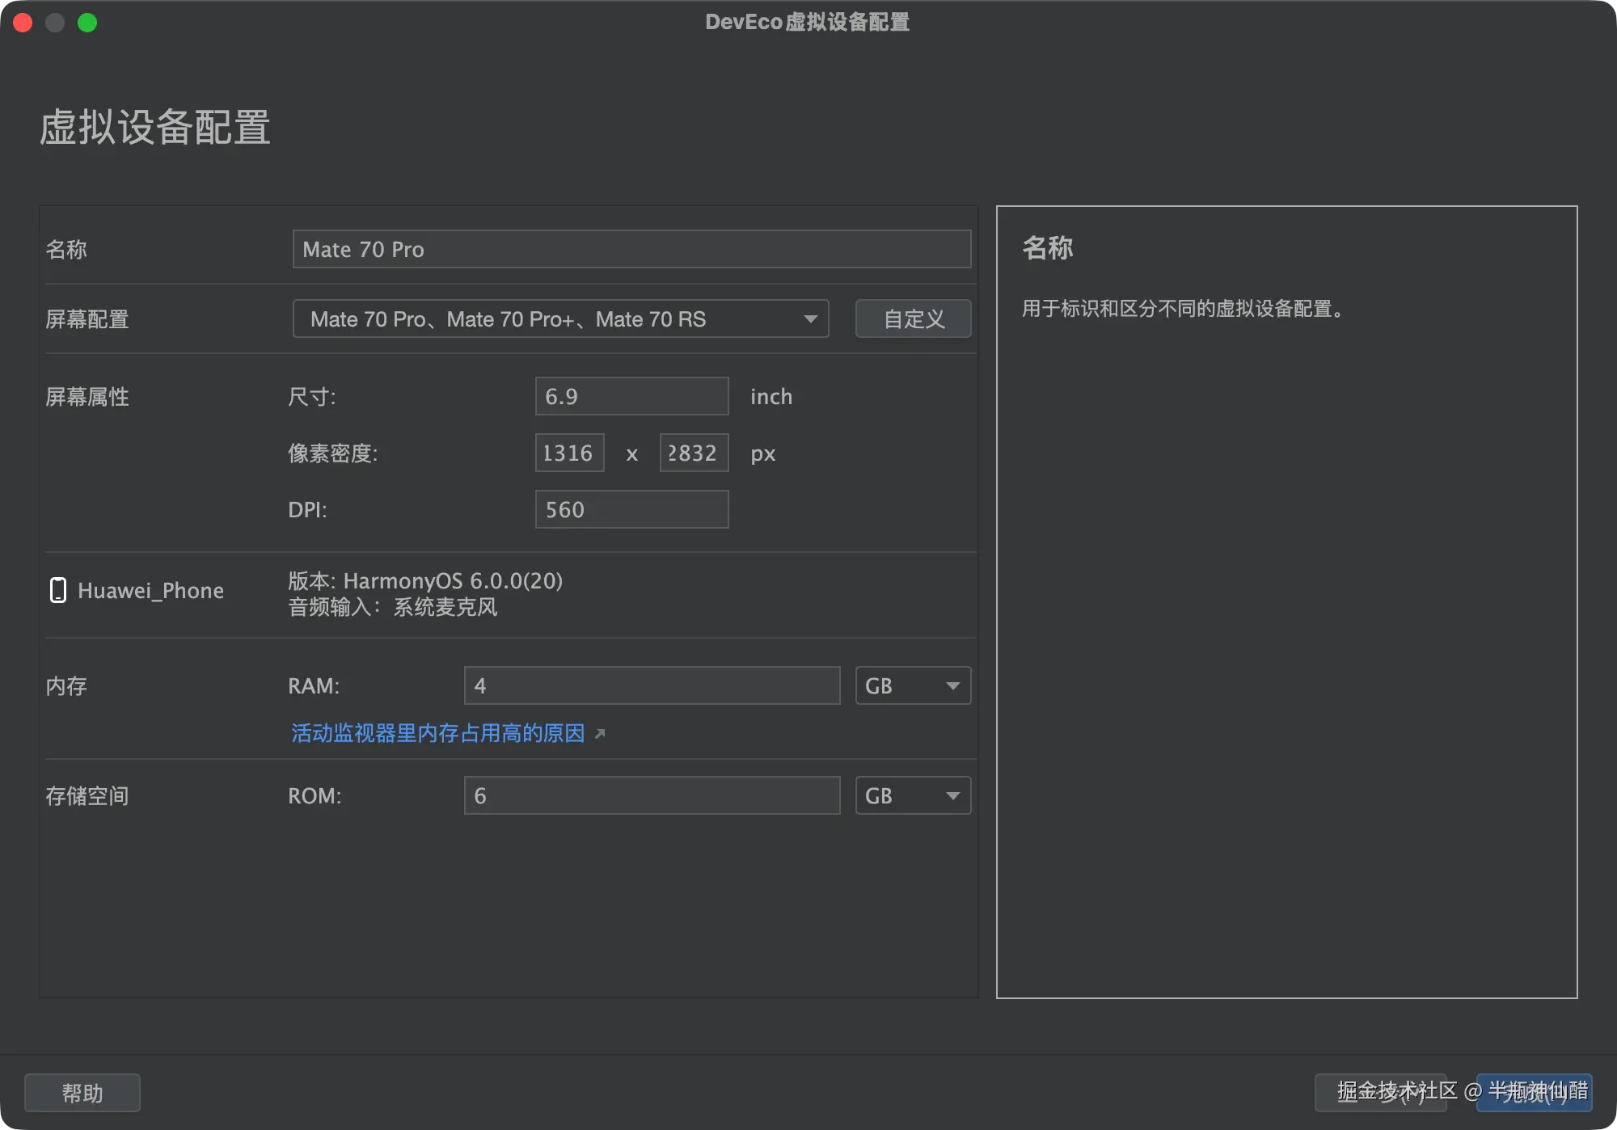Click the pixel width field showing 1316

pos(569,453)
